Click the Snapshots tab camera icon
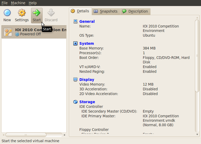 coord(96,11)
